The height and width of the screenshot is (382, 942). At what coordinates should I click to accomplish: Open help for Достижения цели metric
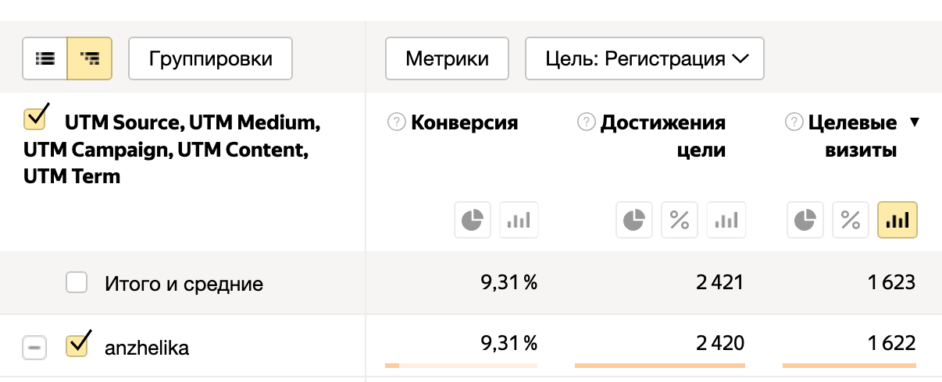pyautogui.click(x=586, y=122)
